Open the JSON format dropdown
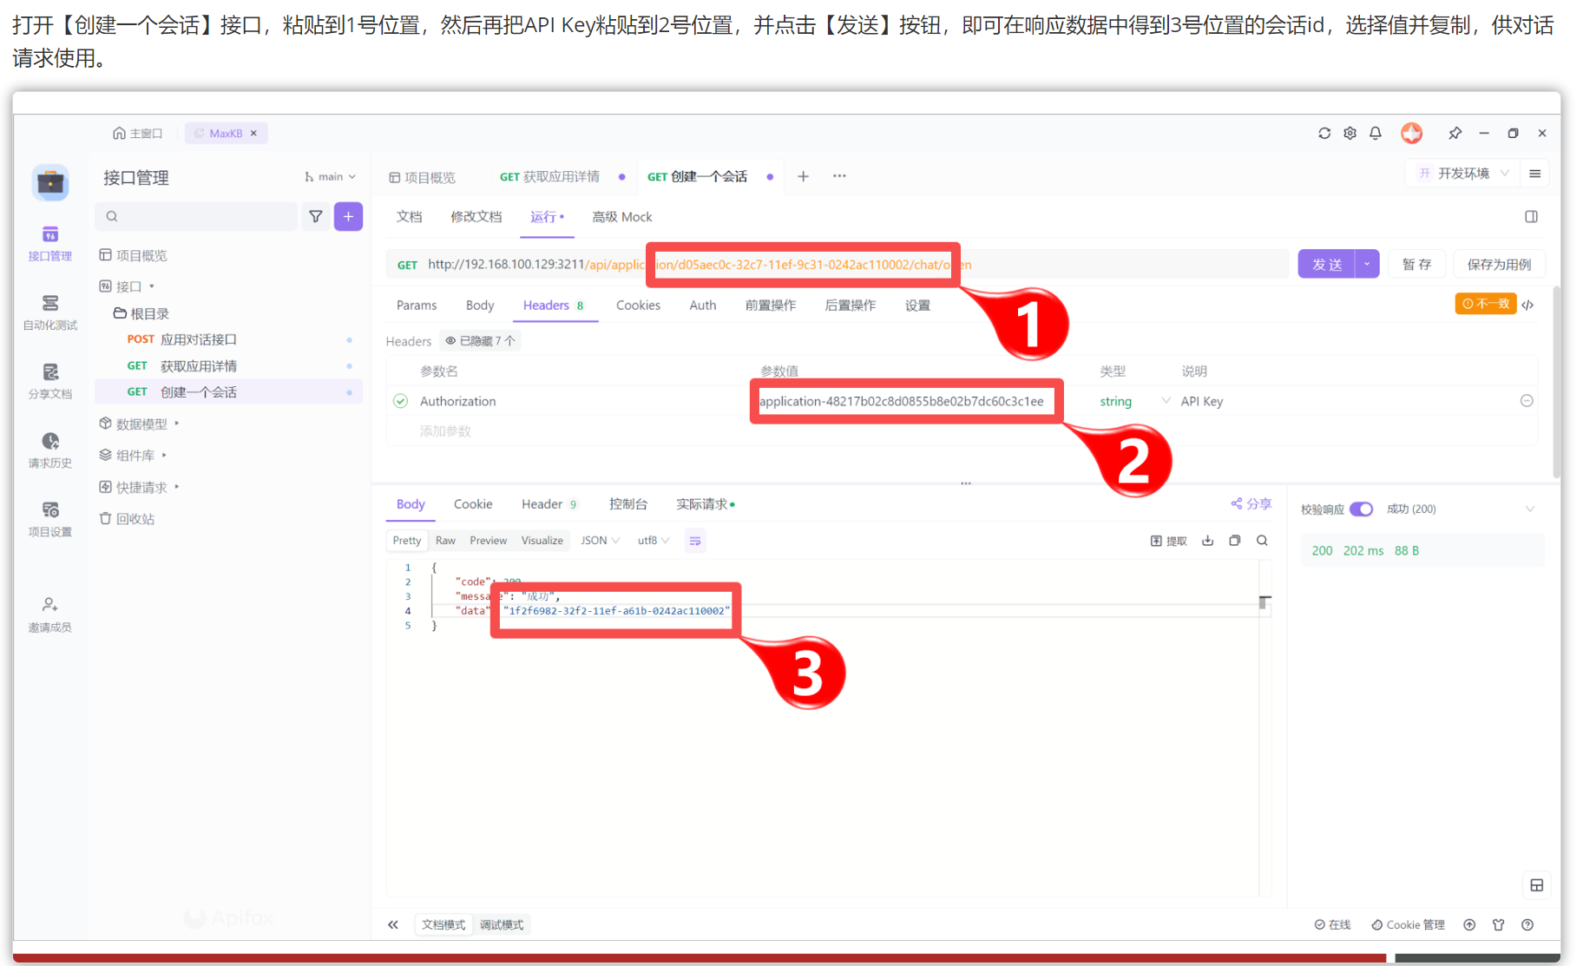This screenshot has width=1583, height=966. pyautogui.click(x=600, y=541)
